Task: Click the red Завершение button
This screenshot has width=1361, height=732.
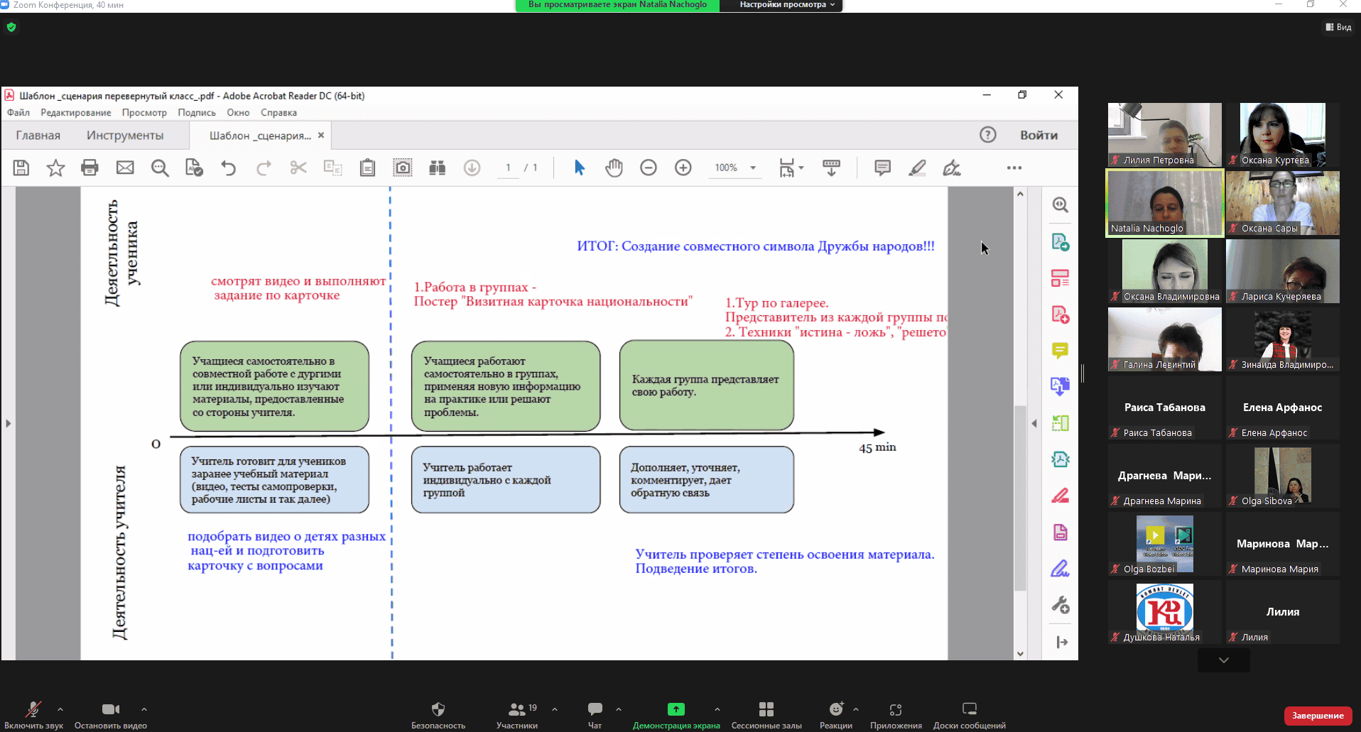Action: click(x=1317, y=716)
